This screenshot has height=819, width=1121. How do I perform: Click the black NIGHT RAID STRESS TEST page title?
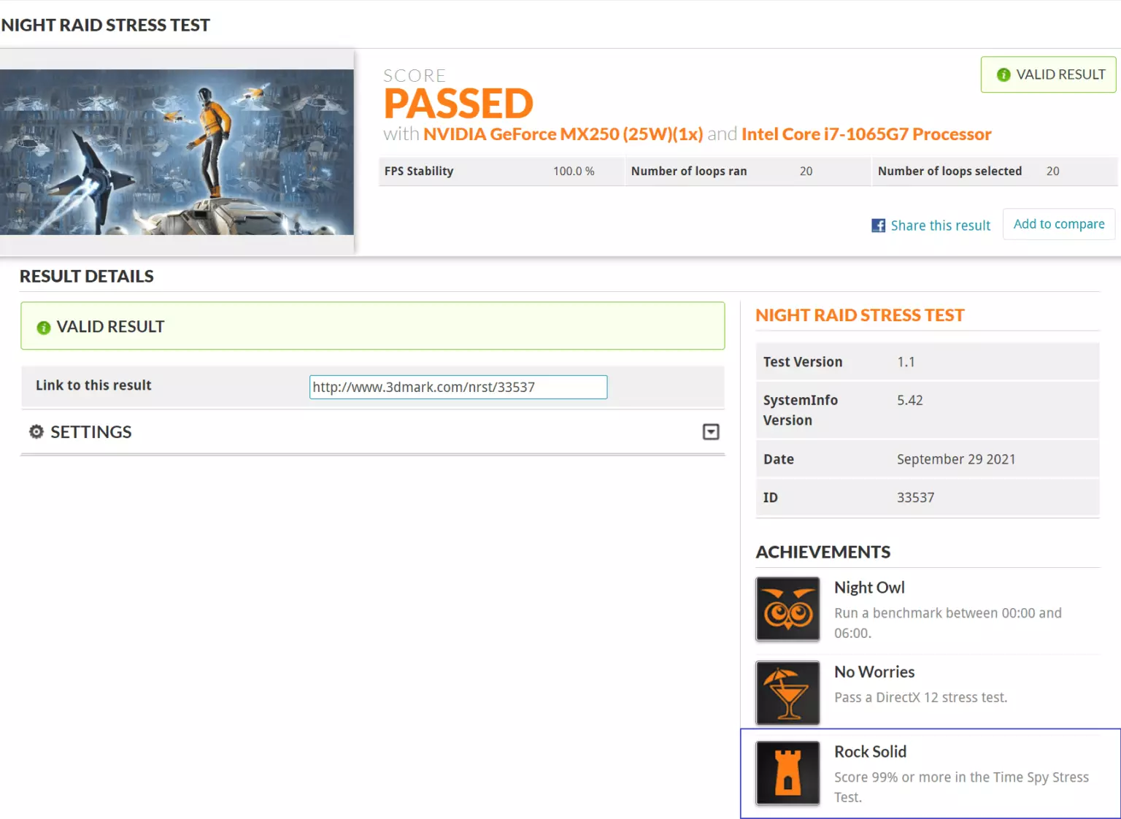pyautogui.click(x=106, y=25)
